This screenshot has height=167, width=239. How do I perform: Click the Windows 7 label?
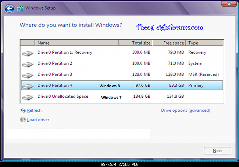point(111,97)
